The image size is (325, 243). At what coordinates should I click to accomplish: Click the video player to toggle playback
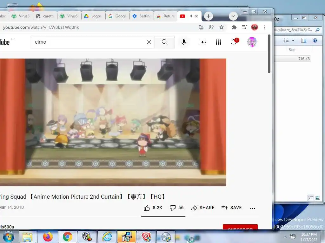coord(113,122)
